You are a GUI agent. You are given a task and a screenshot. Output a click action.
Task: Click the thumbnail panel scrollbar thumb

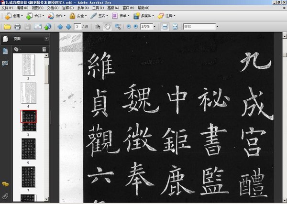(x=46, y=75)
